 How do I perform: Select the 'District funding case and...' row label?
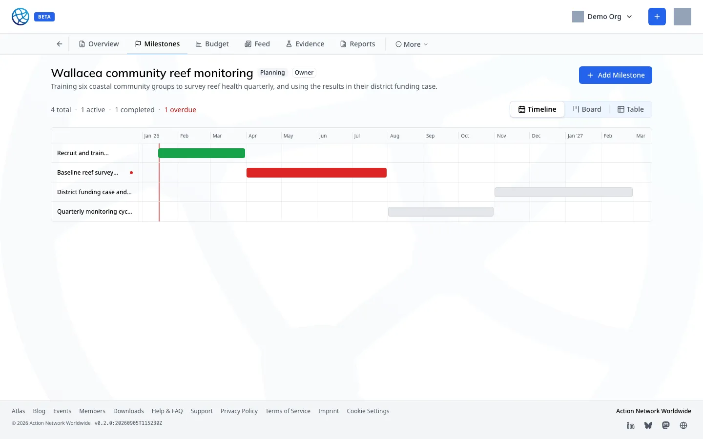(94, 192)
